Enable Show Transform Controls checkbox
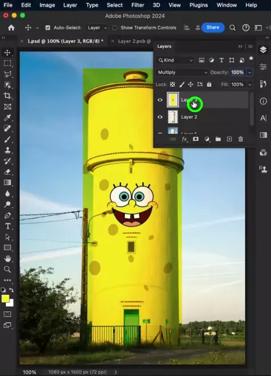The height and width of the screenshot is (376, 271). pyautogui.click(x=115, y=28)
